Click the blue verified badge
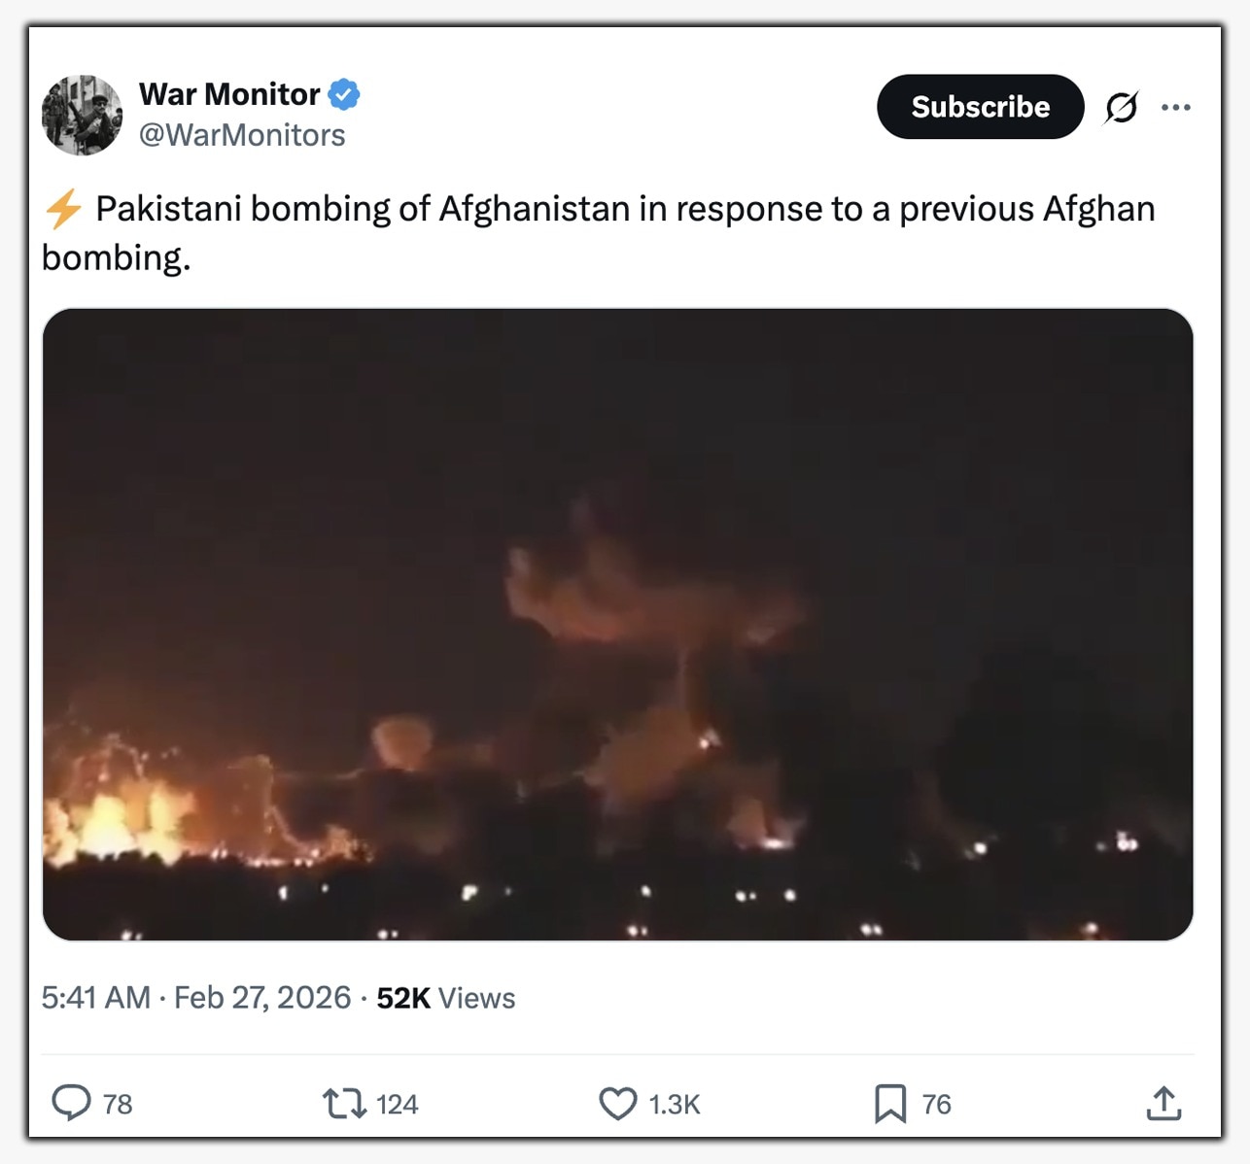This screenshot has height=1164, width=1250. [x=344, y=94]
